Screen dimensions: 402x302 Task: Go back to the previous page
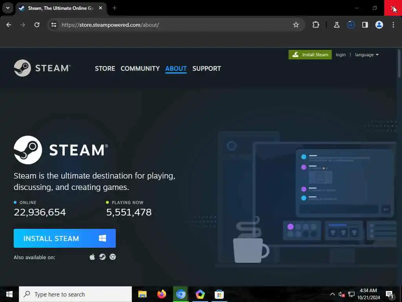[9, 25]
